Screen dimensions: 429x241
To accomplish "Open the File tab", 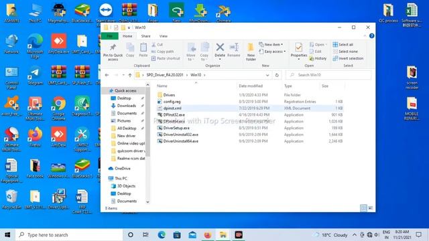I will [x=109, y=35].
